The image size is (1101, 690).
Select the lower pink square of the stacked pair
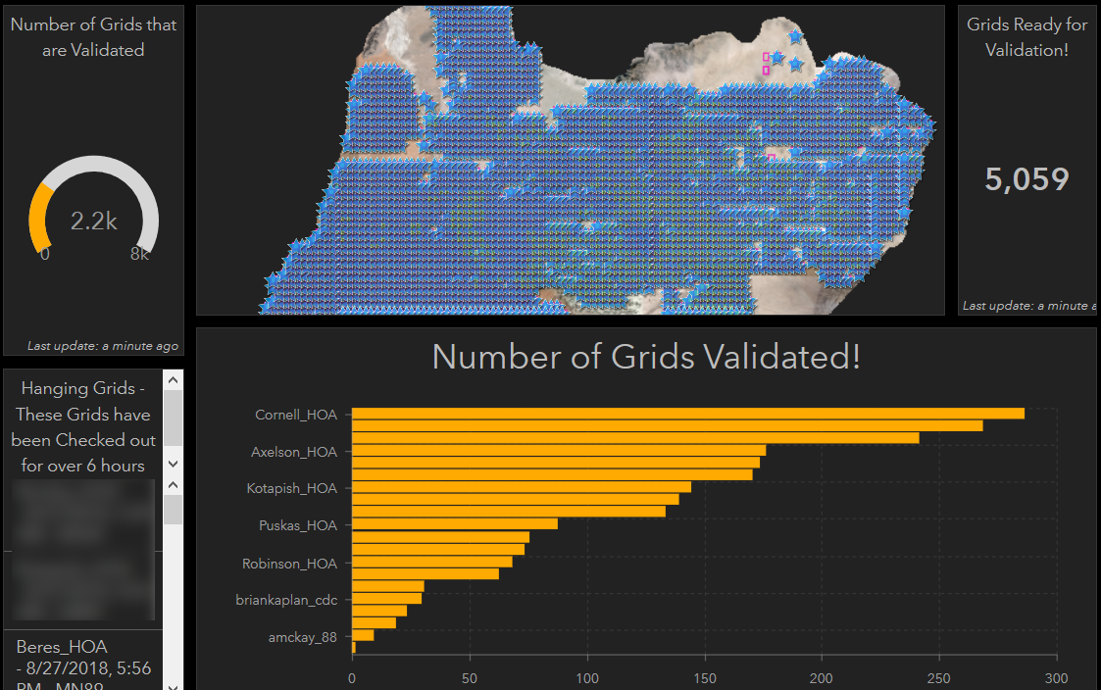(x=767, y=71)
